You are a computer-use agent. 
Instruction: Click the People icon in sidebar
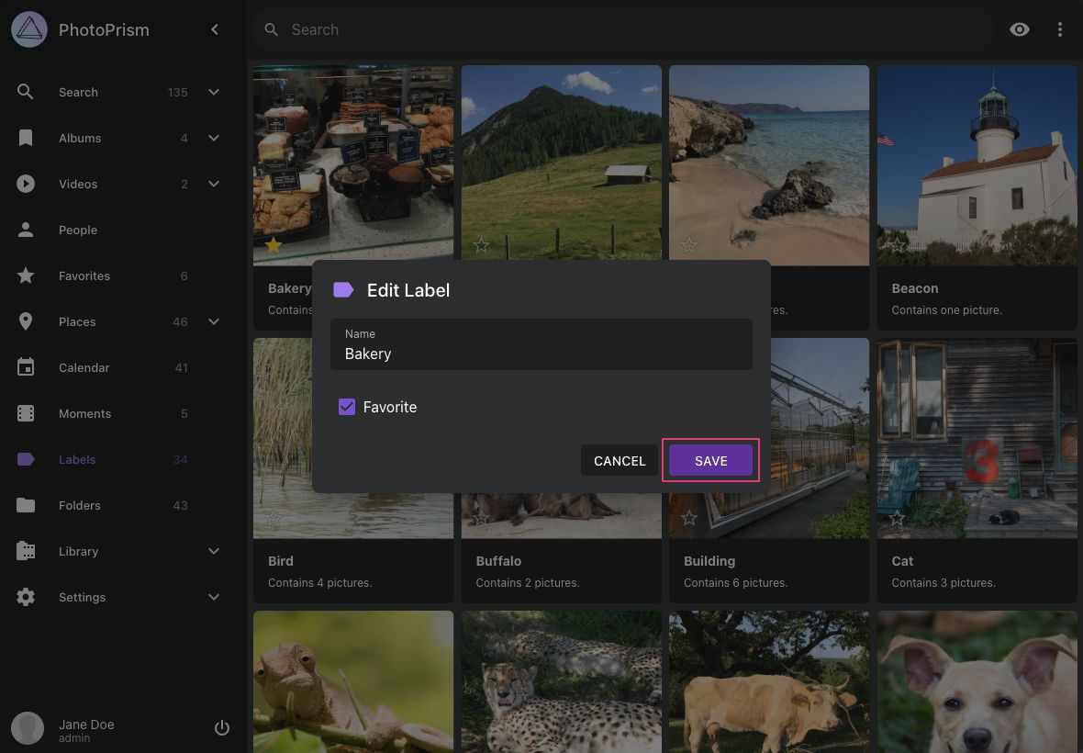click(26, 230)
